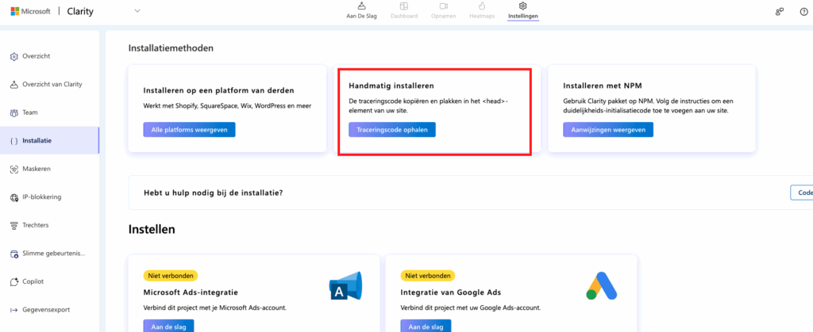Click the help question mark icon

[803, 11]
